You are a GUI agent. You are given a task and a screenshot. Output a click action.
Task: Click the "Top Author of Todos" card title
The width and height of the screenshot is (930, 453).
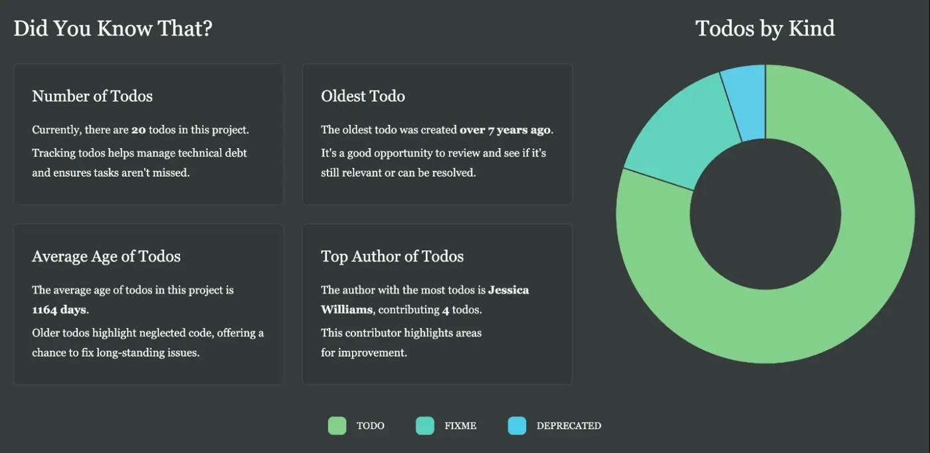(x=392, y=256)
